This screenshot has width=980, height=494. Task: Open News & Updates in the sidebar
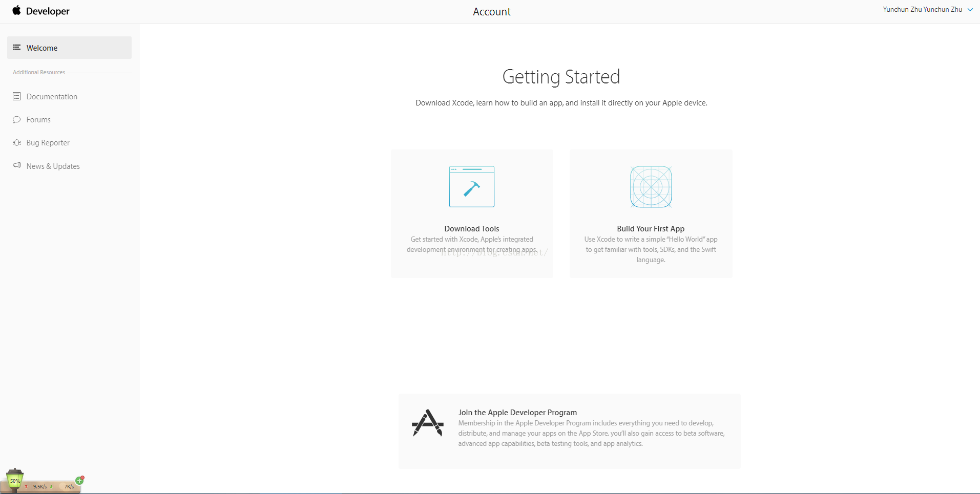click(53, 166)
